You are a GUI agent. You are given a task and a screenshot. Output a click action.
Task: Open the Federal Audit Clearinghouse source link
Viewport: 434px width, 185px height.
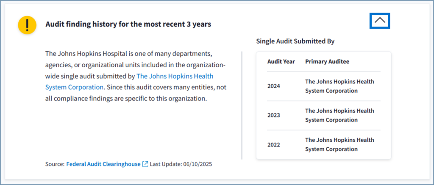(x=103, y=164)
